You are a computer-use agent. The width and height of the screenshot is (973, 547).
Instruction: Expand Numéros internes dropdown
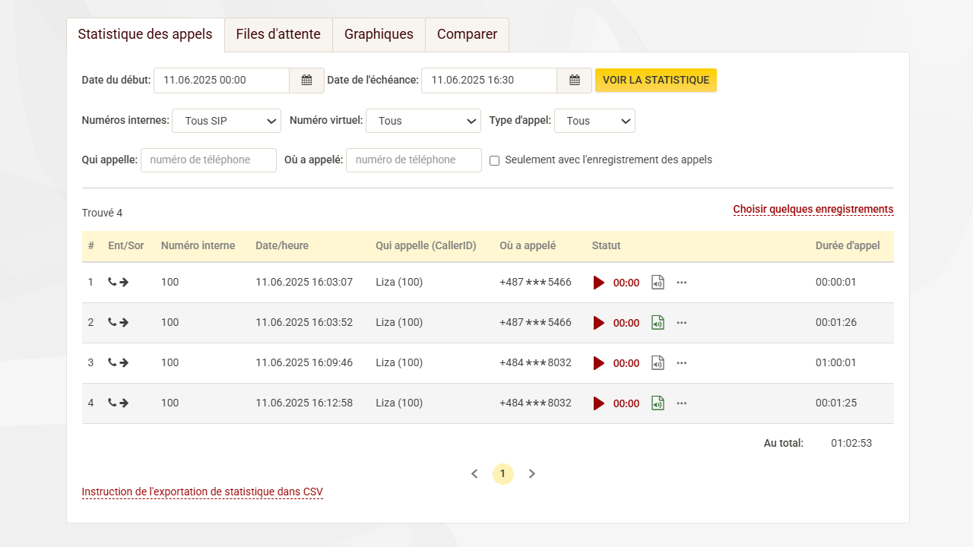(x=227, y=121)
